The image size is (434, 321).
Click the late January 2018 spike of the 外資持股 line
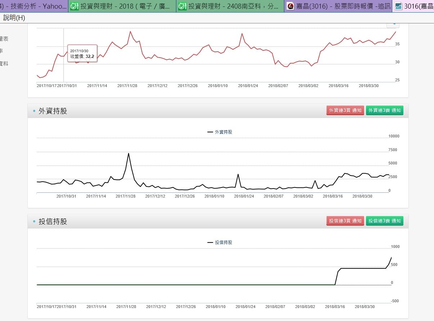coord(238,175)
